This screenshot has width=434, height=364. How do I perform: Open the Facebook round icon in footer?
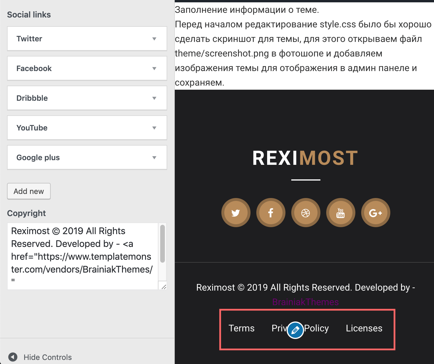click(x=271, y=213)
